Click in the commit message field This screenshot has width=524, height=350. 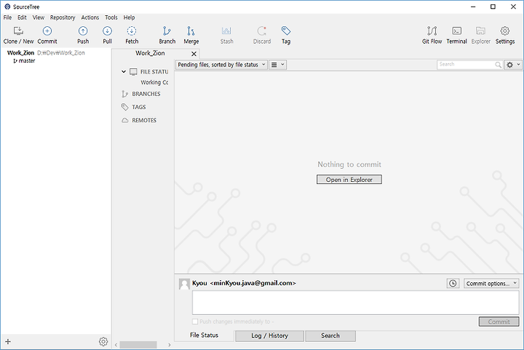pyautogui.click(x=356, y=302)
